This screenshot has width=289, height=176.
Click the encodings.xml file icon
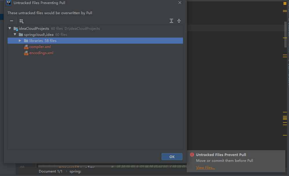point(26,53)
